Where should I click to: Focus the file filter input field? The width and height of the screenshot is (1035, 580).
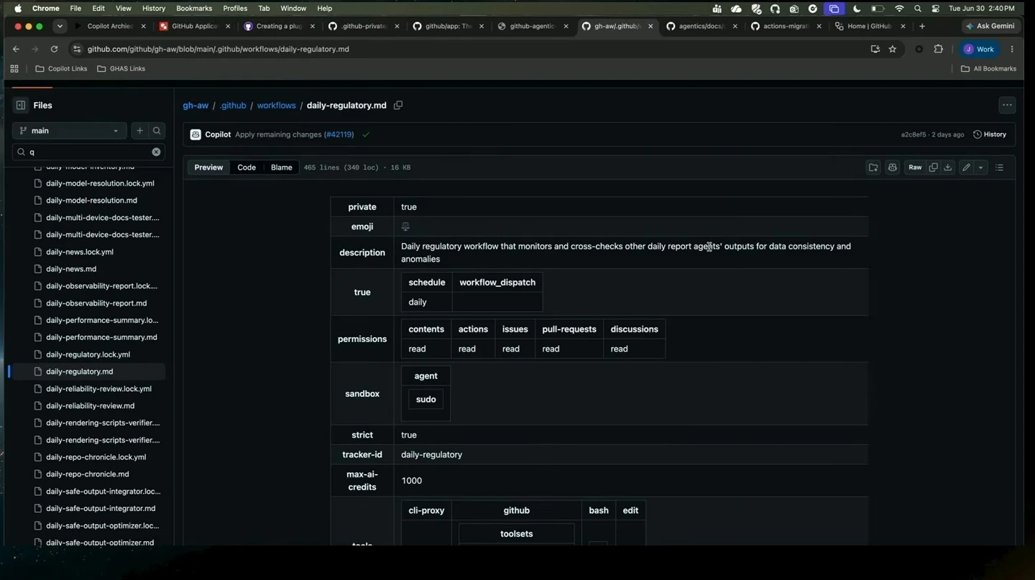(x=88, y=152)
